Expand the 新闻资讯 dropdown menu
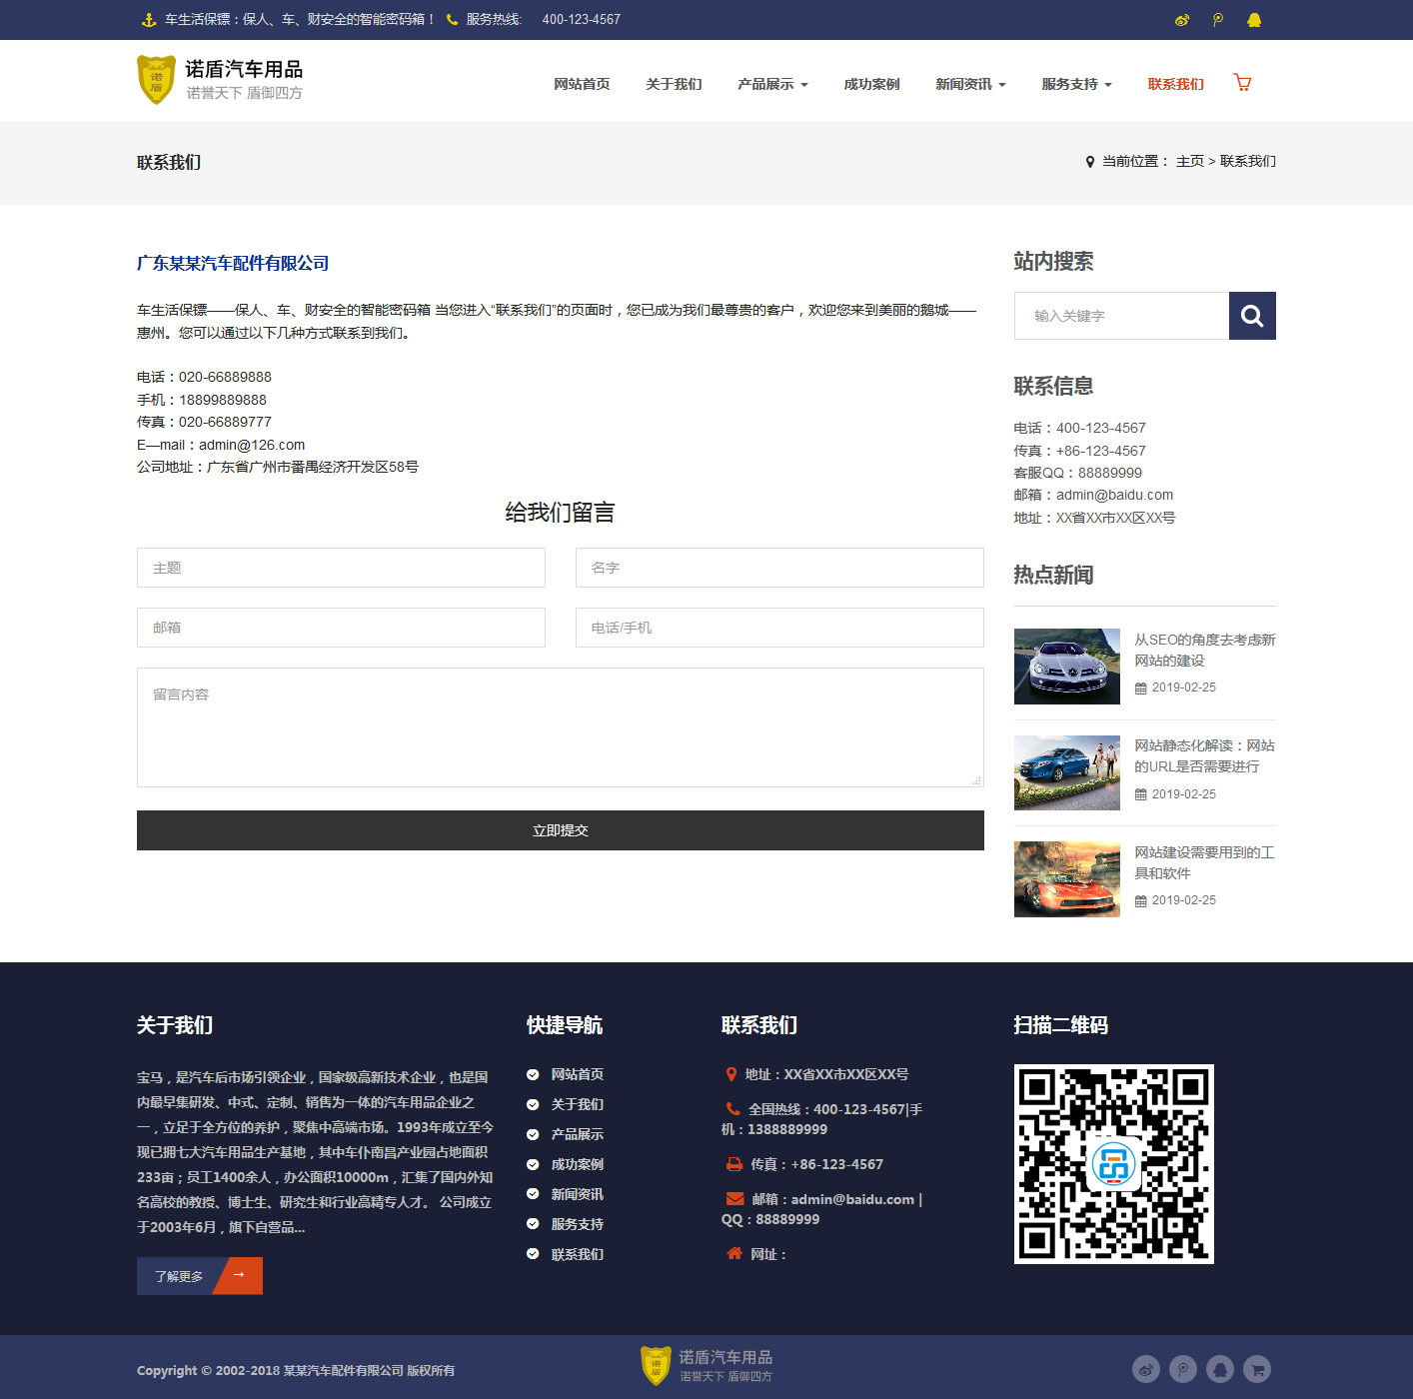Viewport: 1413px width, 1399px height. (970, 84)
